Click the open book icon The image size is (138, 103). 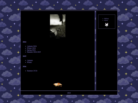pos(58,85)
